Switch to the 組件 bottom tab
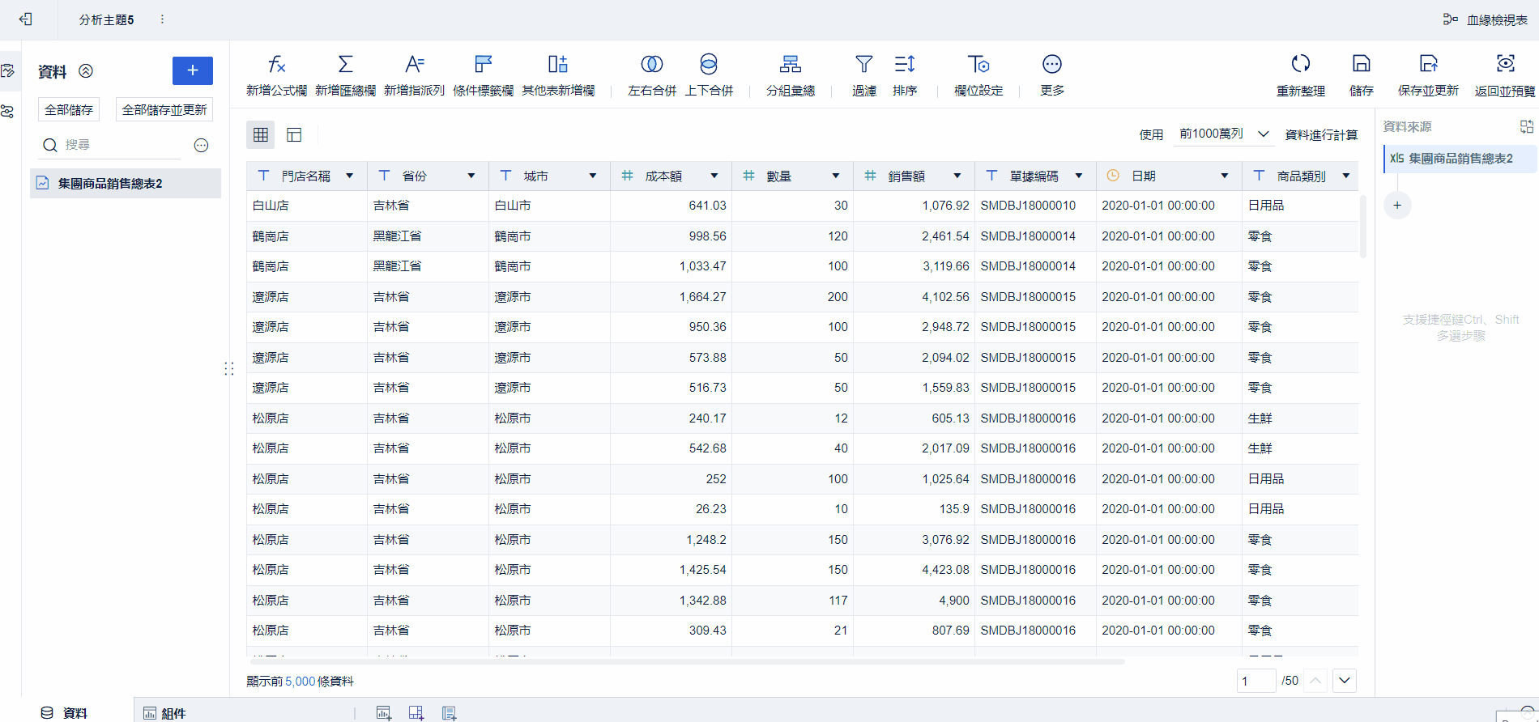 164,712
